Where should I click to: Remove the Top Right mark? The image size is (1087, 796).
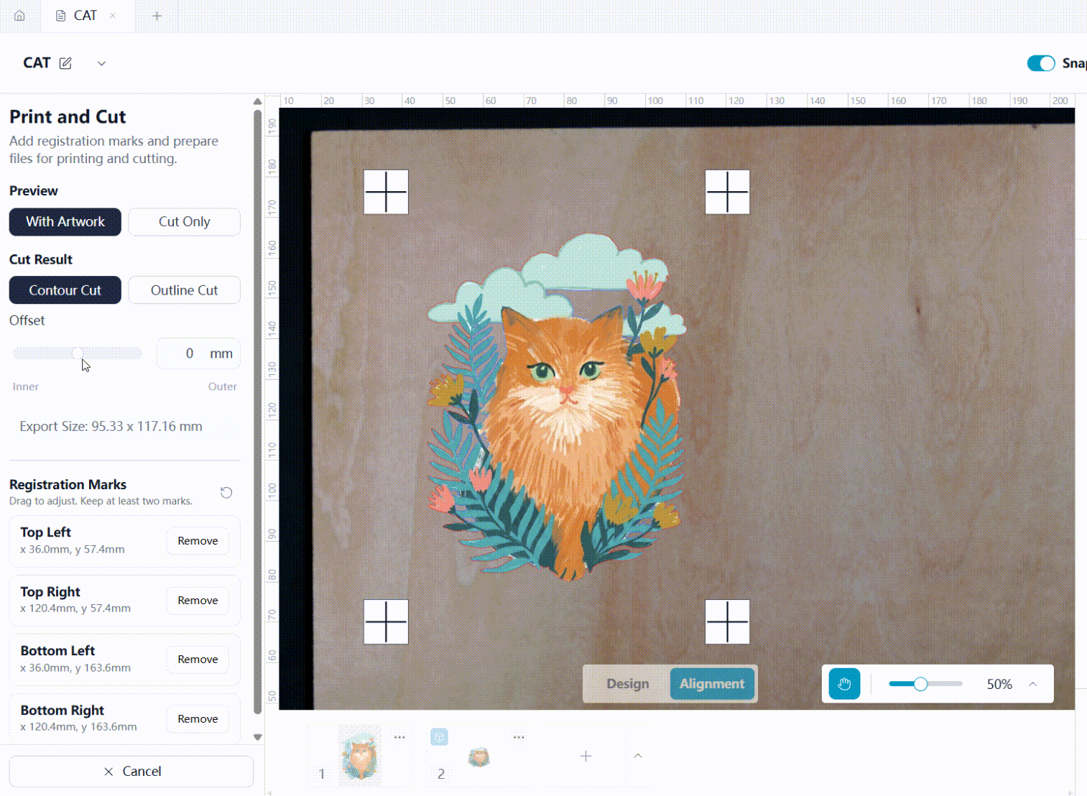pyautogui.click(x=198, y=601)
